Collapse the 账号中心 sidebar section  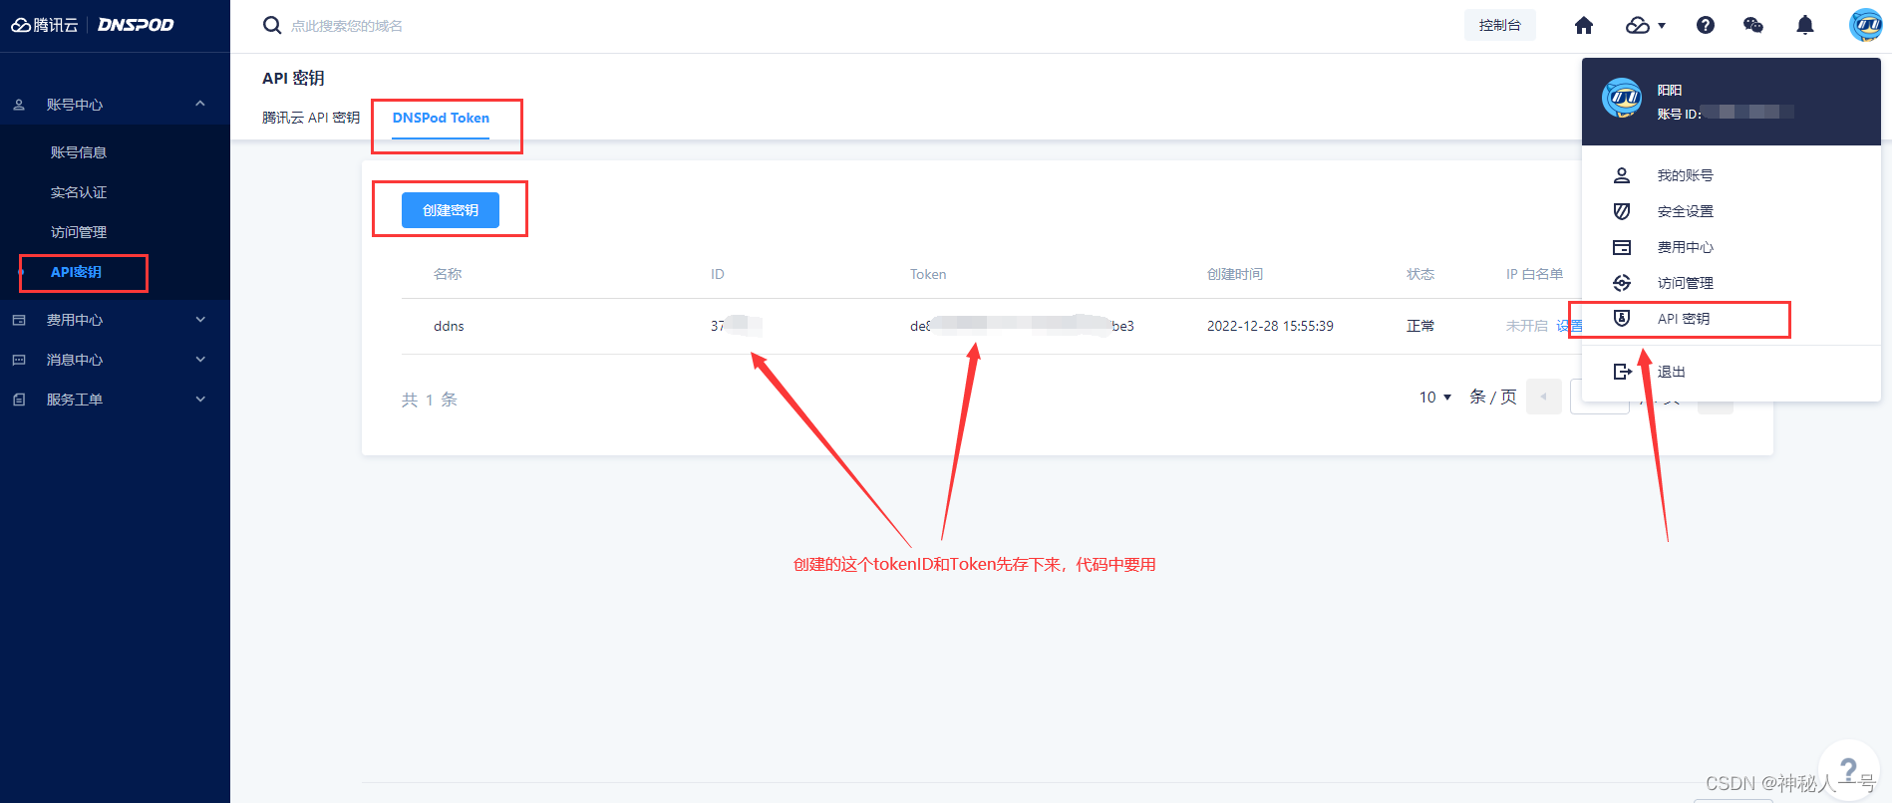coord(200,104)
